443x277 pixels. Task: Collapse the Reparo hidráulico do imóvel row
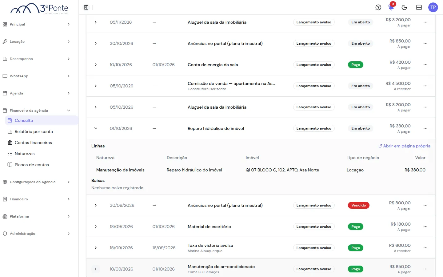tap(96, 128)
